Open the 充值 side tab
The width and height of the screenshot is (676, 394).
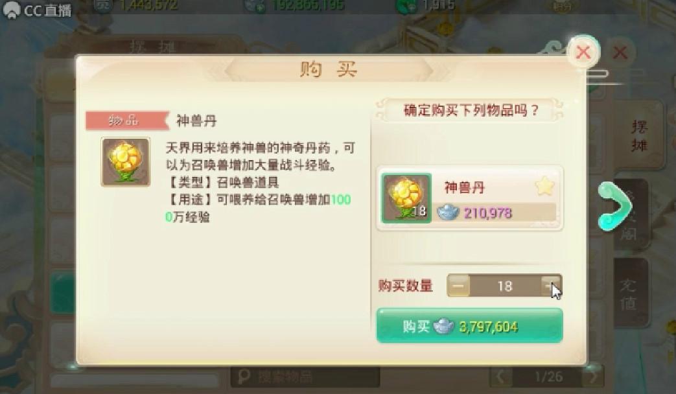[629, 294]
